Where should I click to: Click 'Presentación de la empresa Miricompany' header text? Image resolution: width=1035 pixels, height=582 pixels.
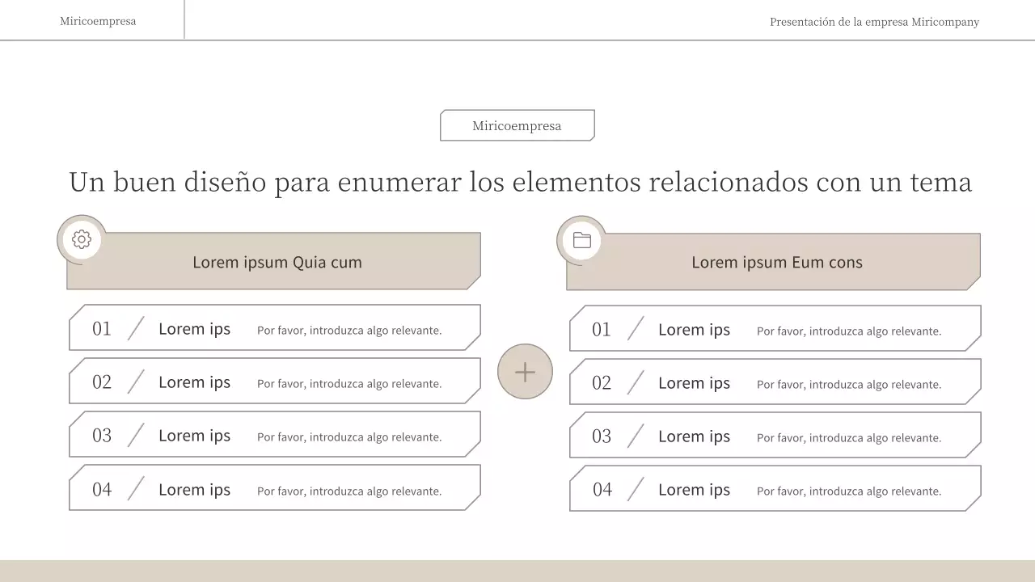coord(874,22)
